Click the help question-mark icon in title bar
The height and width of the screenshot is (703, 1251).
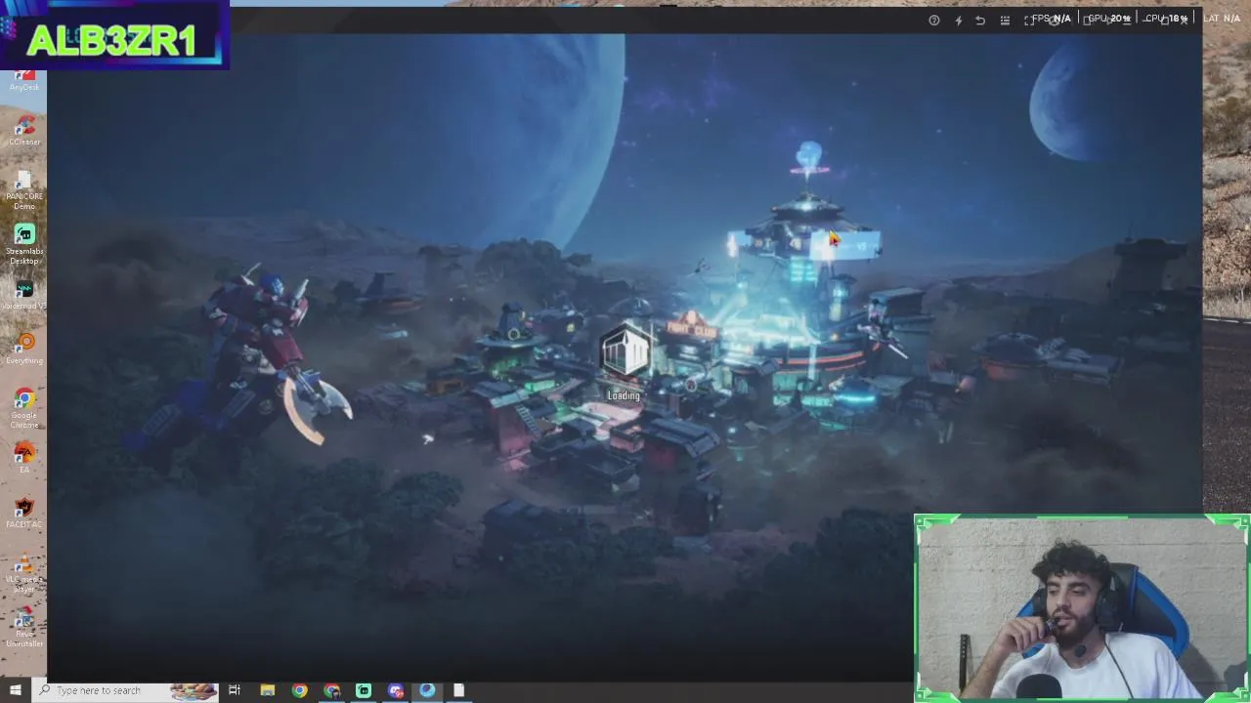point(934,21)
